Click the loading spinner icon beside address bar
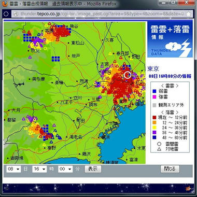197x197 pixels. tap(6, 14)
